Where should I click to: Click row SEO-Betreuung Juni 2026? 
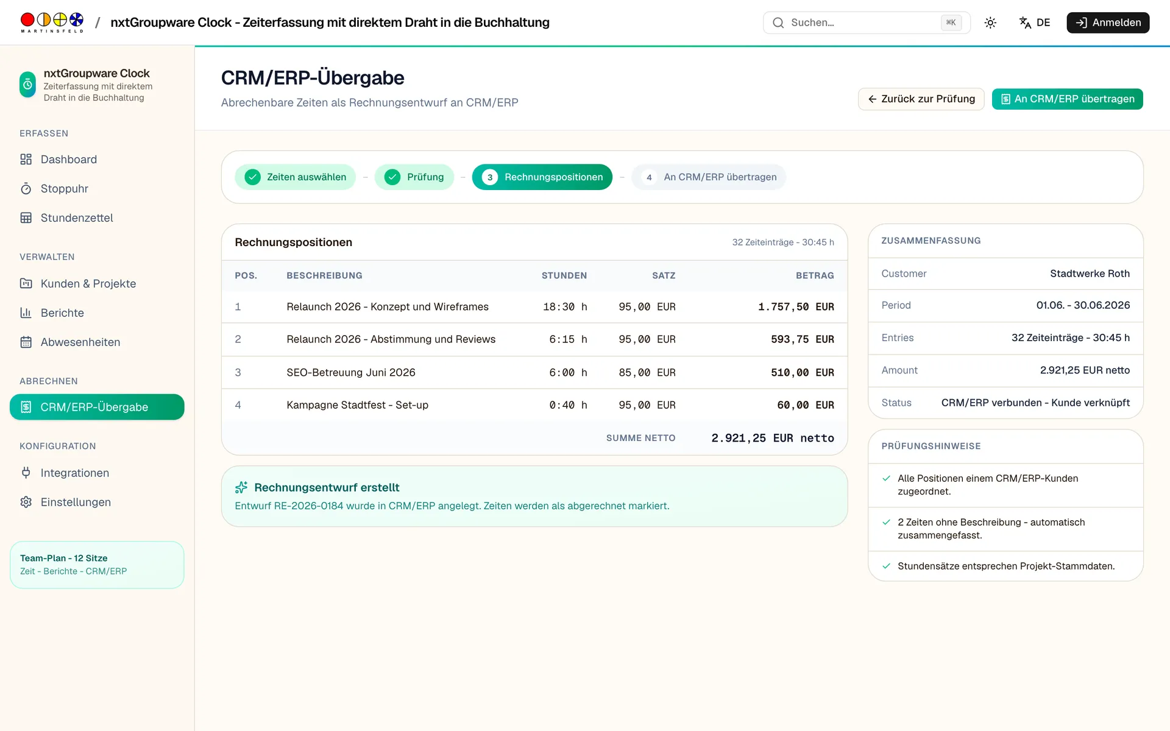[534, 372]
